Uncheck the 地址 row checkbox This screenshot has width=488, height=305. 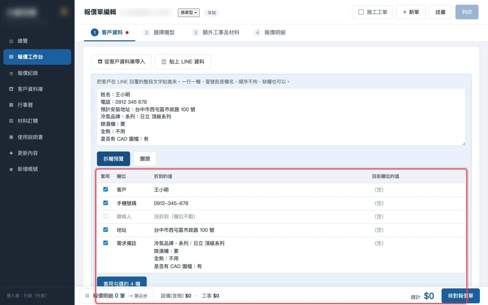click(x=106, y=230)
